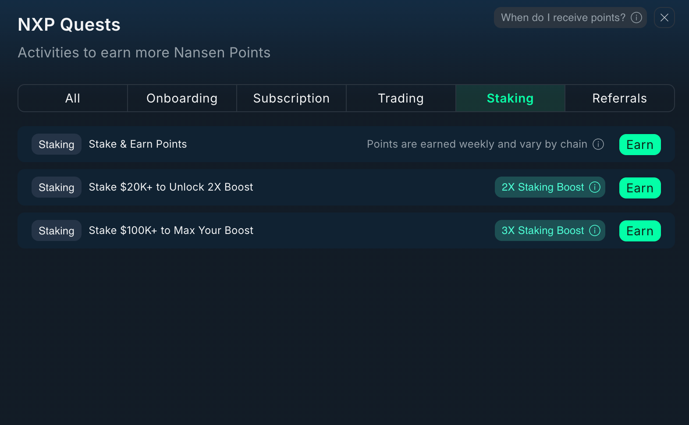689x425 pixels.
Task: Click info icon beside "When do I receive points?"
Action: tap(636, 18)
